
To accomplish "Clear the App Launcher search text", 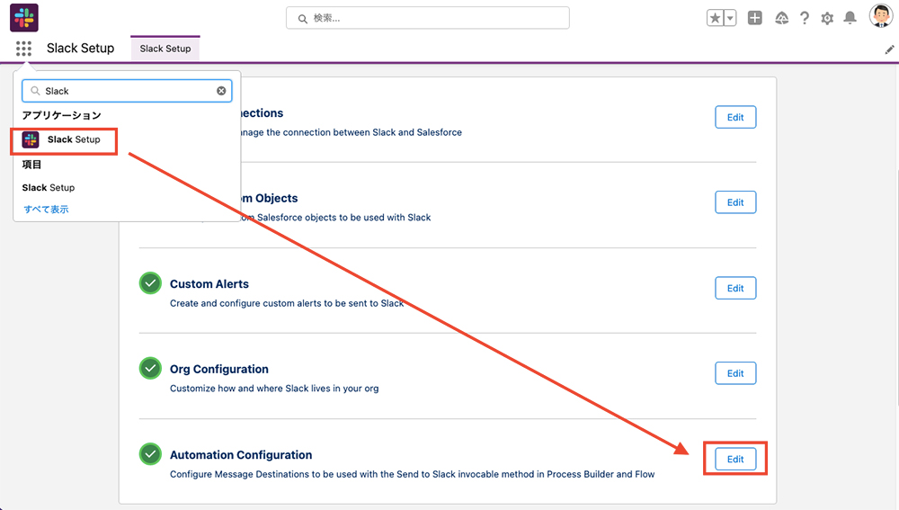I will [221, 91].
